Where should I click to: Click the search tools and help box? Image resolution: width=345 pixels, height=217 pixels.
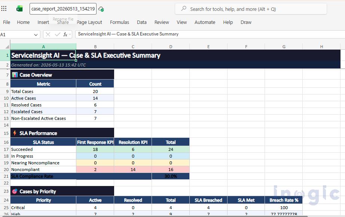click(251, 9)
